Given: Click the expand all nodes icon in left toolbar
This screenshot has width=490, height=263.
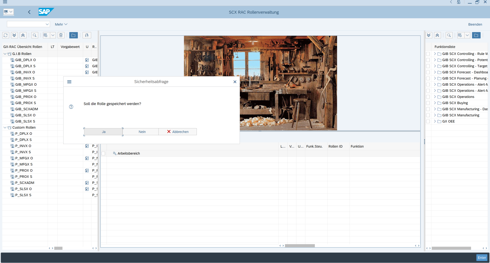Looking at the screenshot, I should 14,35.
